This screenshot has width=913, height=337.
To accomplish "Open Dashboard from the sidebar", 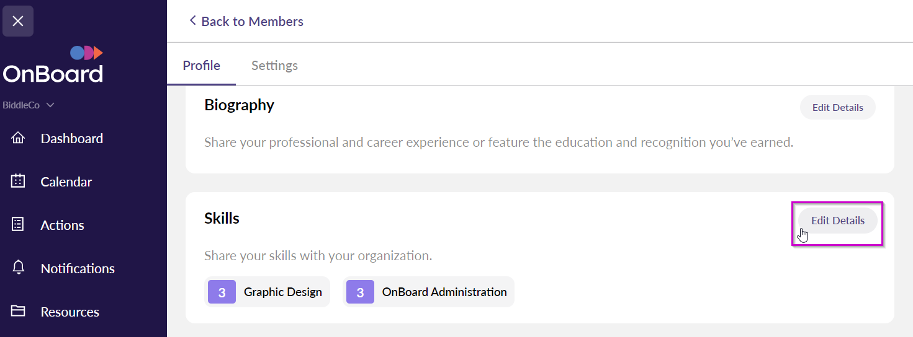I will coord(71,138).
